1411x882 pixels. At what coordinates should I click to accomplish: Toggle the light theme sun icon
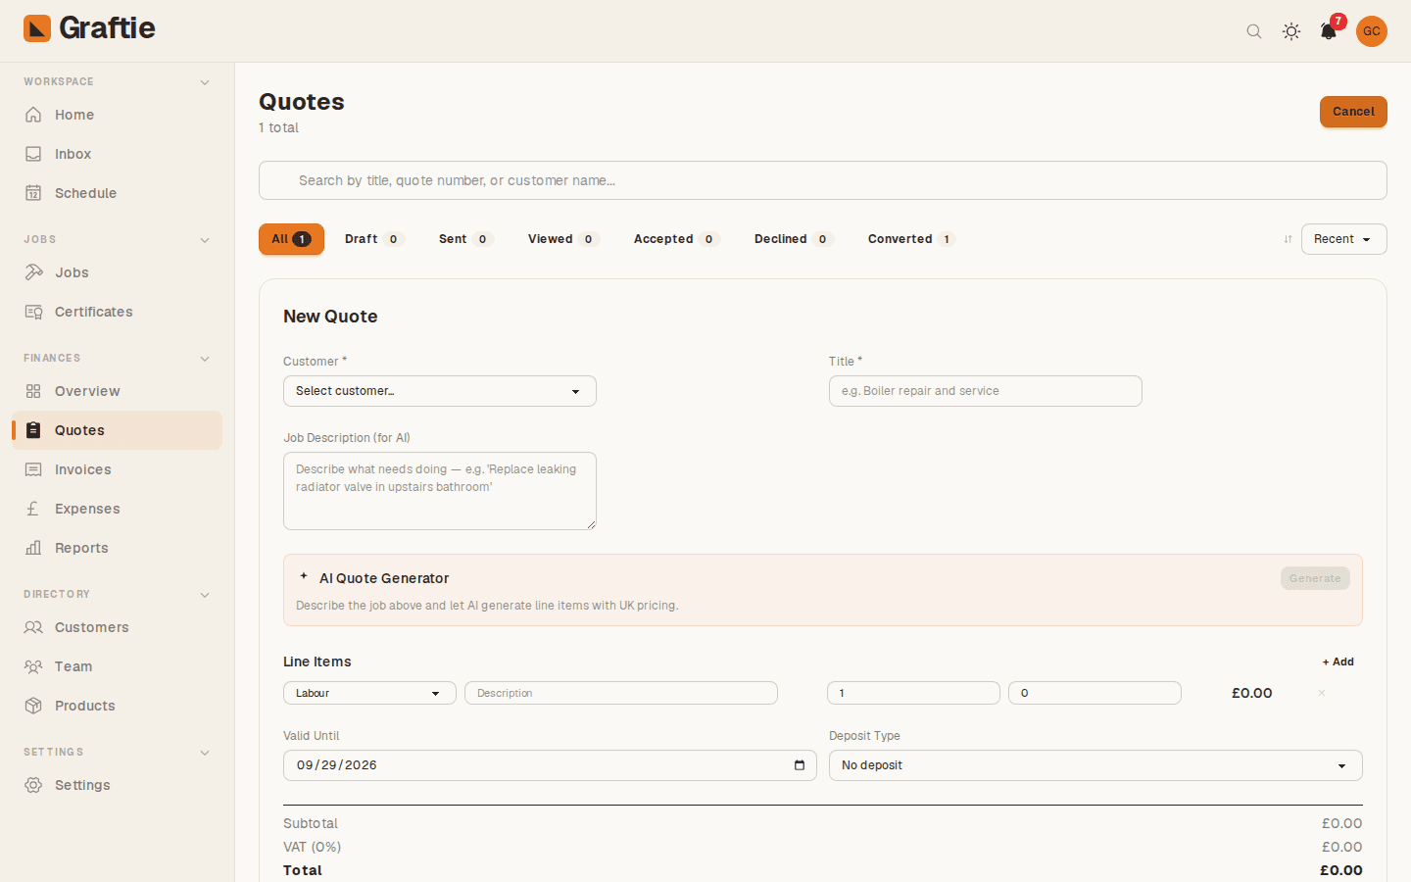pyautogui.click(x=1291, y=31)
